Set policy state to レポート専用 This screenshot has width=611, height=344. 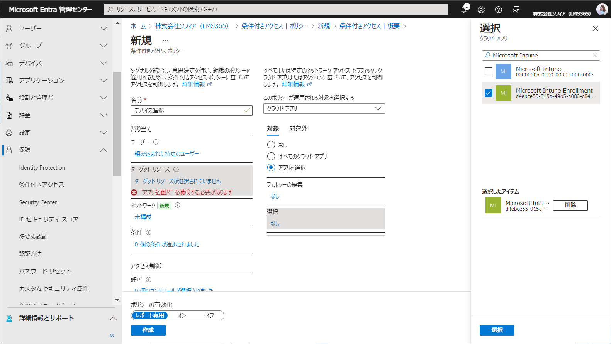(x=150, y=315)
